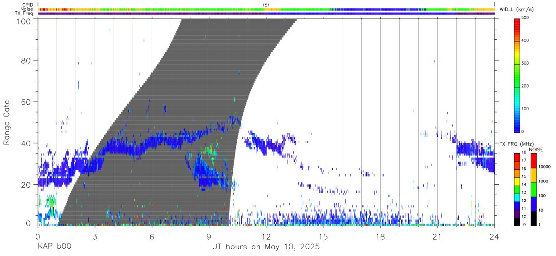Screen dimensions: 556x256
Task: Click the Noise label at top left
Action: pos(27,9)
